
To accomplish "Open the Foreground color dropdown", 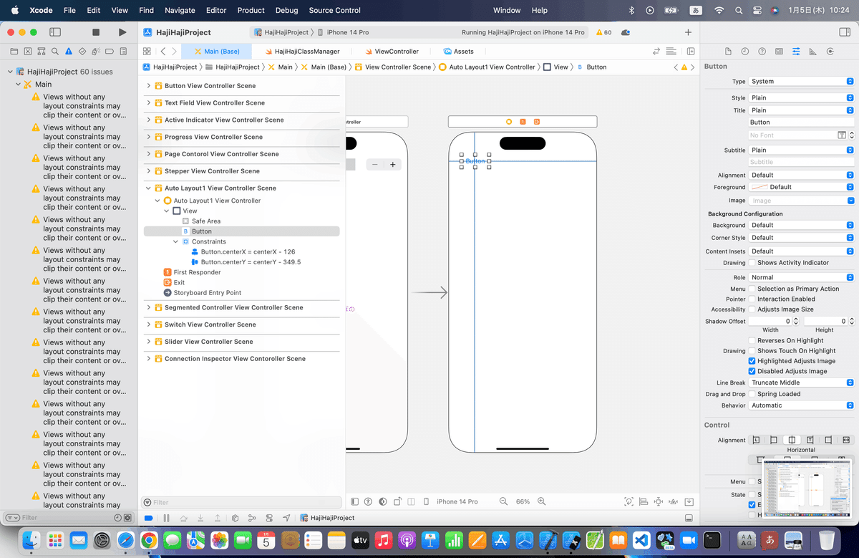I will [x=801, y=187].
